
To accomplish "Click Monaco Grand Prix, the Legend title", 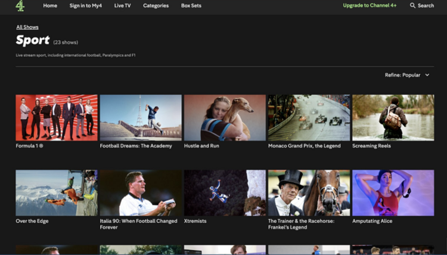I will coord(305,146).
